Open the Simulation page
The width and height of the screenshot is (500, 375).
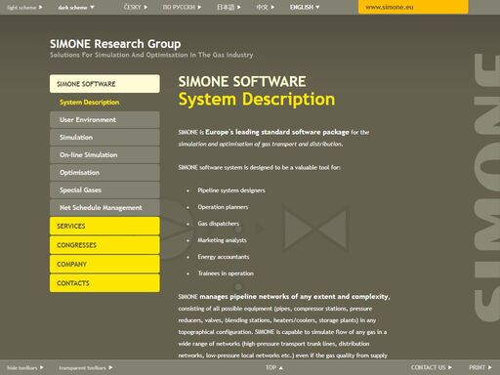(104, 138)
